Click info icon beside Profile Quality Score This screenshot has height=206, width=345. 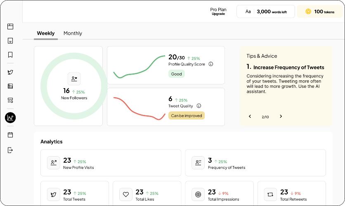click(211, 64)
